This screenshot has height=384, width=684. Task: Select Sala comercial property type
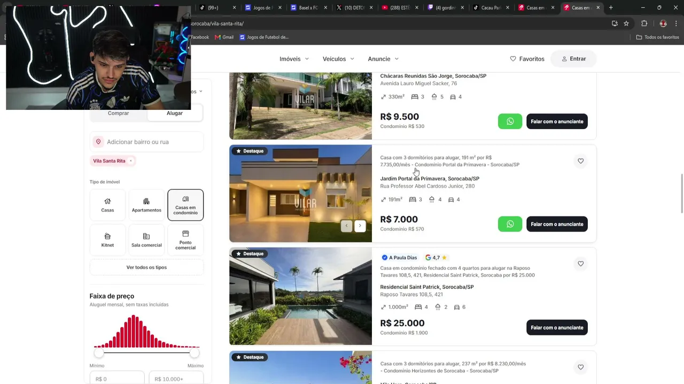tap(146, 240)
